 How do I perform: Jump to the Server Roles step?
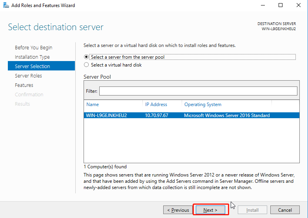(x=28, y=76)
